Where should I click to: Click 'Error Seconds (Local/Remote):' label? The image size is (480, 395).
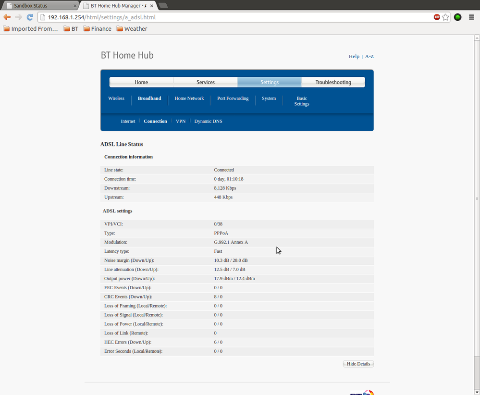(133, 351)
